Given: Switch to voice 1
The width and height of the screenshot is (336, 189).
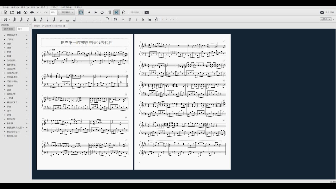Looking at the screenshot, I should 163,19.
